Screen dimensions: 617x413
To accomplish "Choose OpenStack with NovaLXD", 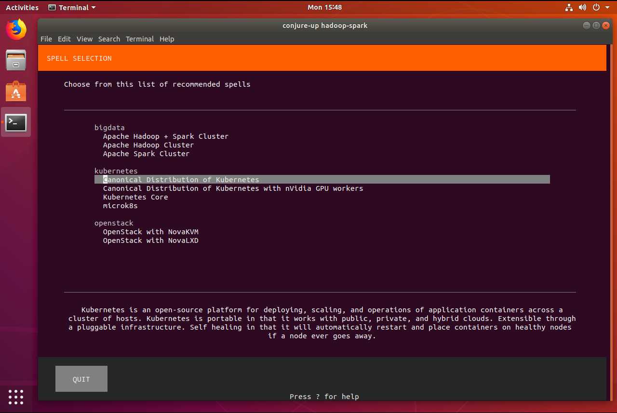I will (151, 240).
